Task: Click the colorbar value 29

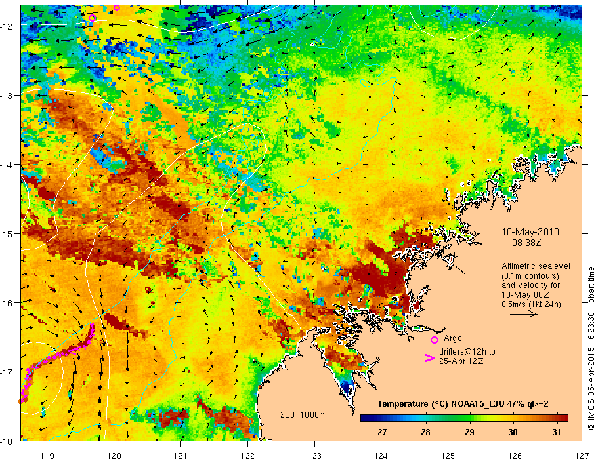Action: [469, 432]
